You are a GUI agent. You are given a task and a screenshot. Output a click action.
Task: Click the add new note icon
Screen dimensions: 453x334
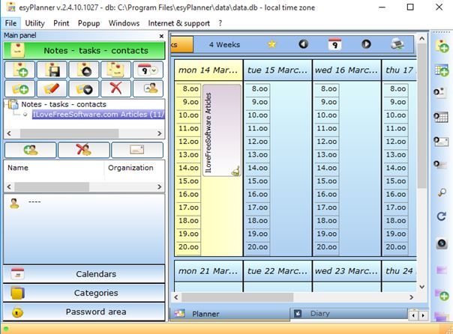pyautogui.click(x=19, y=70)
